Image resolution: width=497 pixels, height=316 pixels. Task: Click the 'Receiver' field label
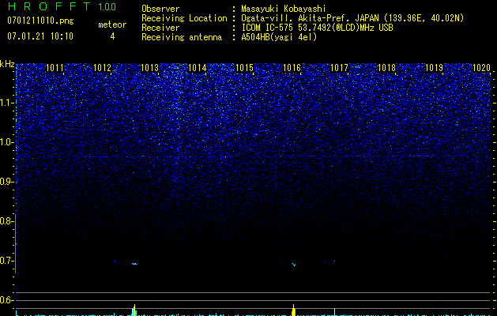(x=160, y=28)
